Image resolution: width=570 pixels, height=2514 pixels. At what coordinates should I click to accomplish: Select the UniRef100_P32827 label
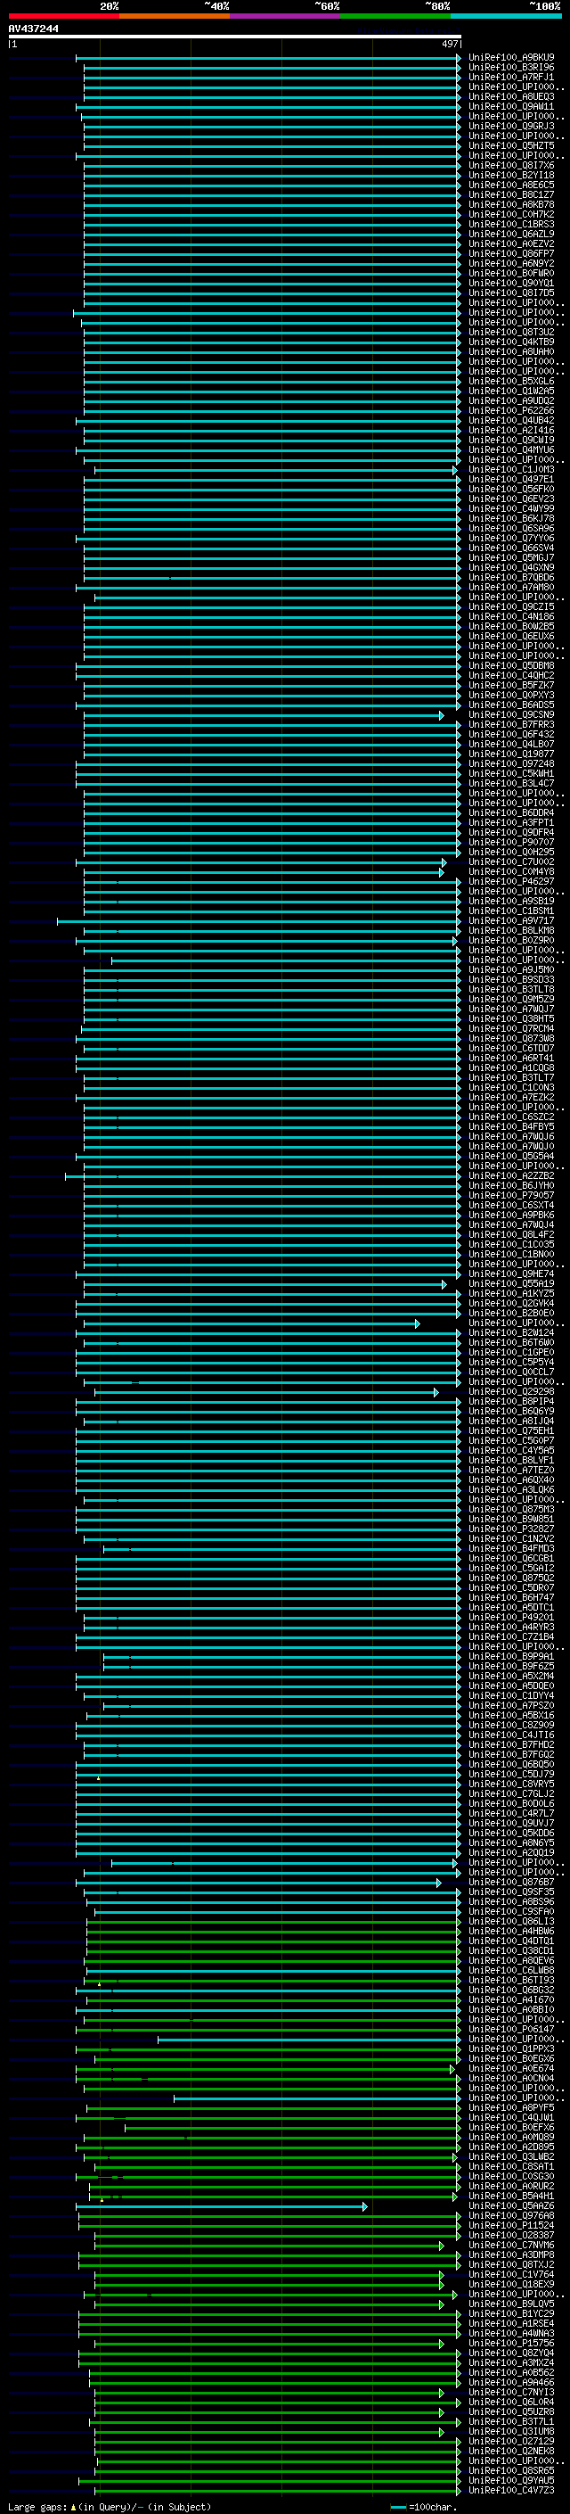click(511, 1529)
